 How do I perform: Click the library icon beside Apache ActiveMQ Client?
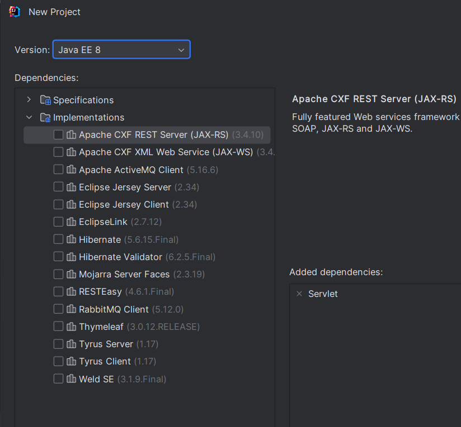pyautogui.click(x=71, y=170)
